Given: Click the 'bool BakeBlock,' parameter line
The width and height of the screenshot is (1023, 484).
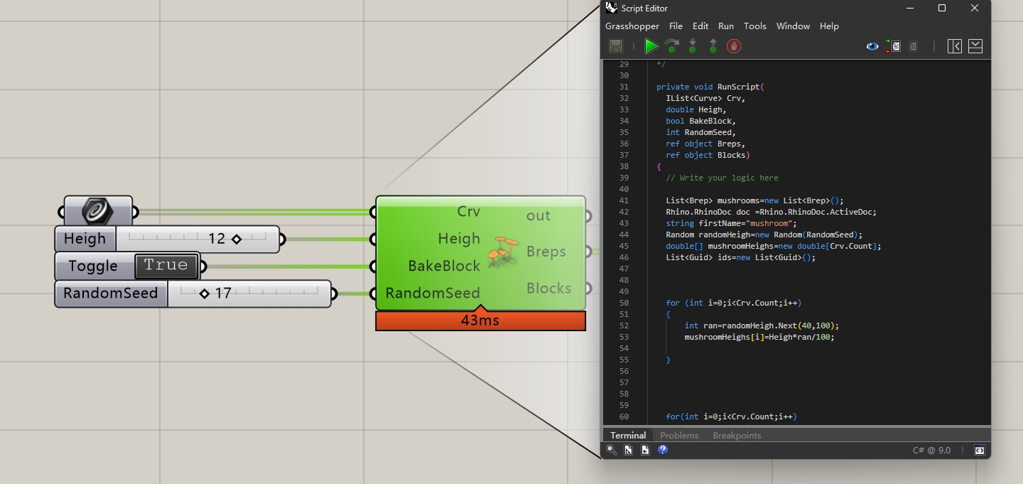Looking at the screenshot, I should coord(700,121).
